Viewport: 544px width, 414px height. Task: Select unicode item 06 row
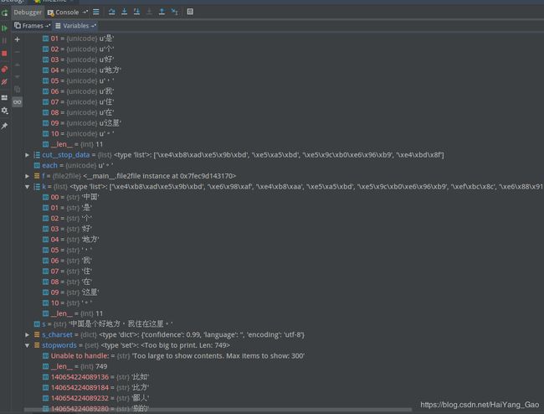pyautogui.click(x=78, y=91)
